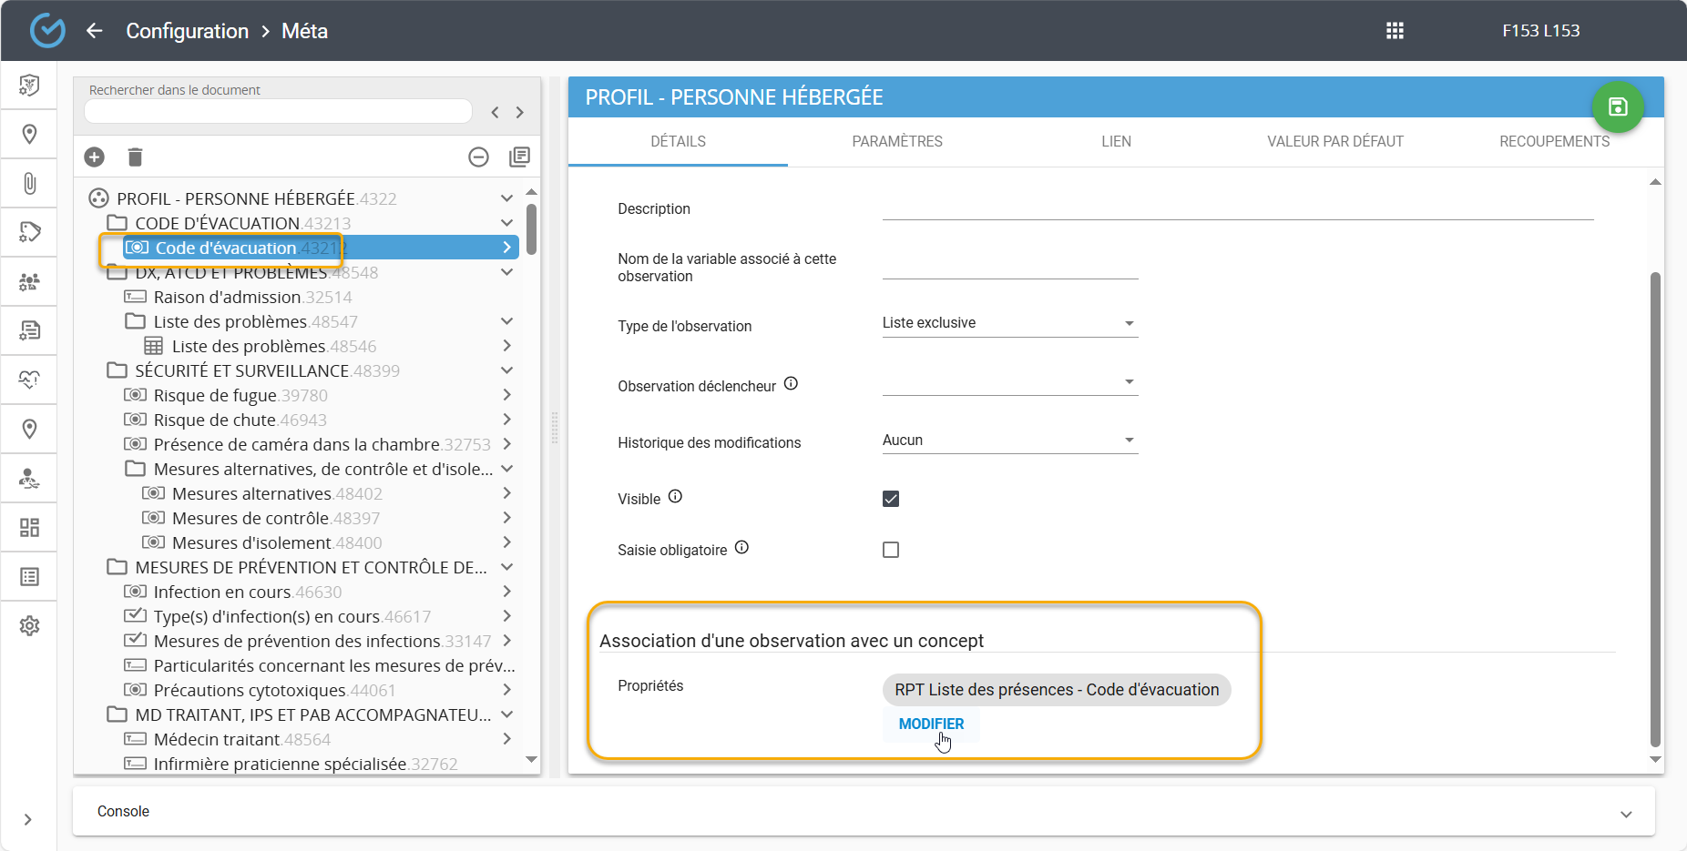Collapse the SÉCURITÉ ET SURVEILLANCE folder
1687x851 pixels.
click(x=506, y=370)
